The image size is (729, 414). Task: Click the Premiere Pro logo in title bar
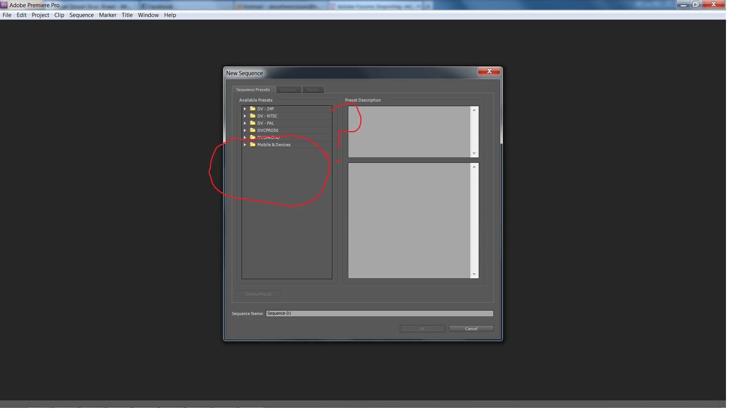point(4,5)
